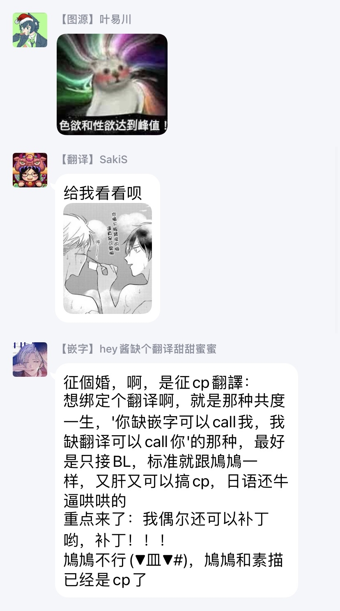The height and width of the screenshot is (611, 340).
Task: Tap 叶易川's Santa-hat avatar
Action: tap(30, 30)
